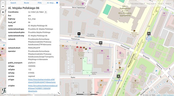Click the Śląska street label
This screenshot has height=96, width=174.
[73, 77]
